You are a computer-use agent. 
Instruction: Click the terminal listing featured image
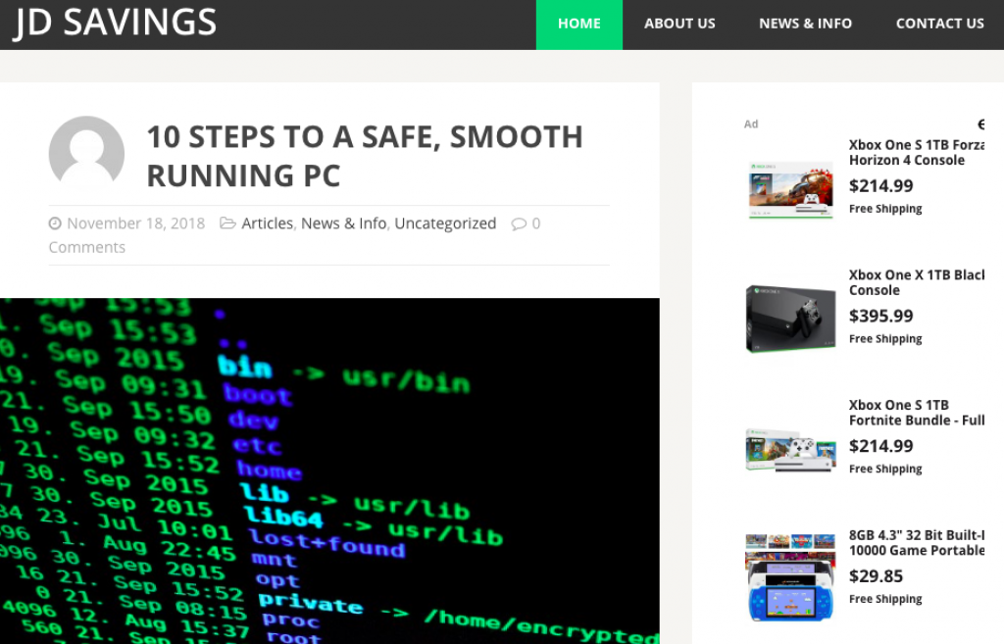[x=329, y=471]
